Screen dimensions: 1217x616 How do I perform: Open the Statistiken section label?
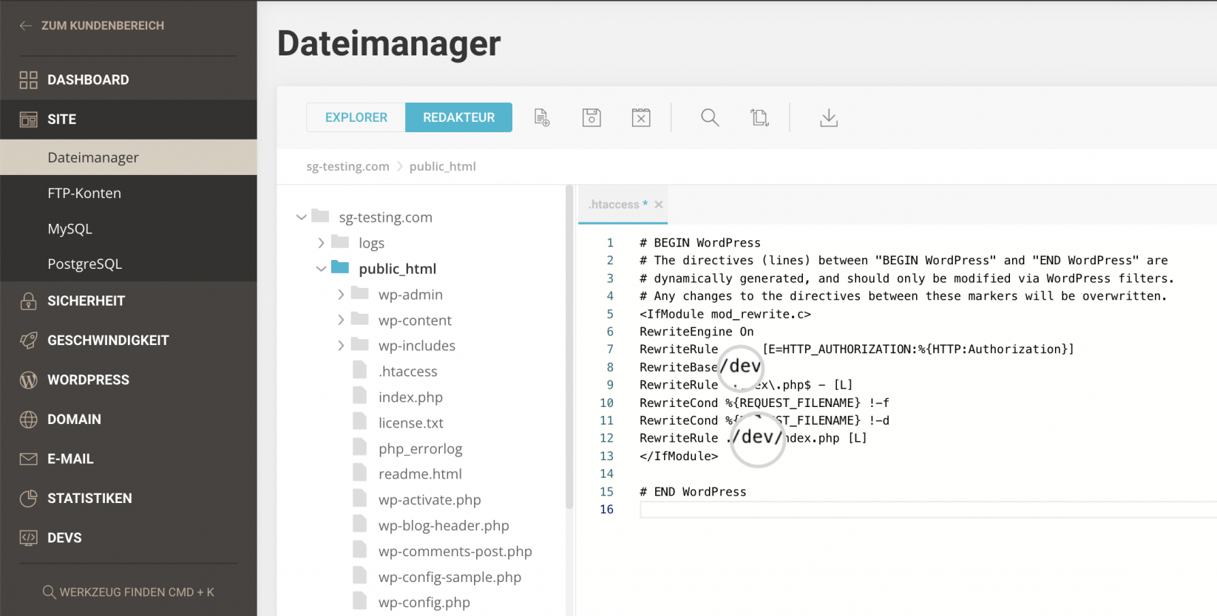coord(89,499)
